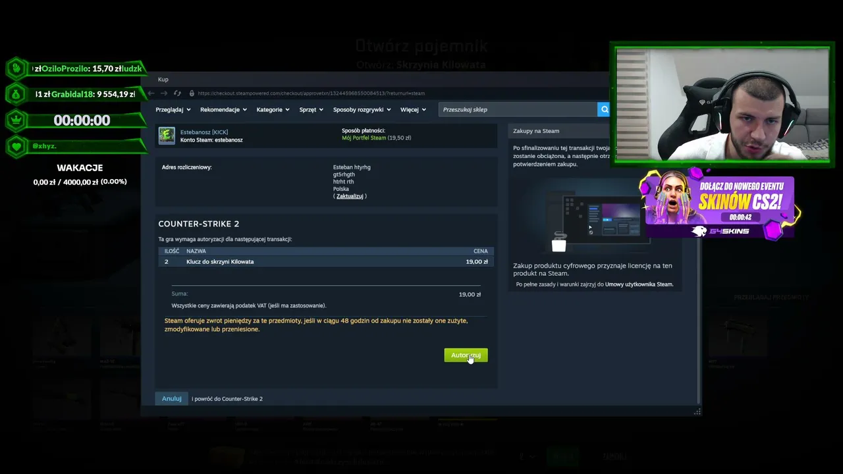
Task: Open the Estebanosz [KICK] profile link
Action: click(x=204, y=132)
